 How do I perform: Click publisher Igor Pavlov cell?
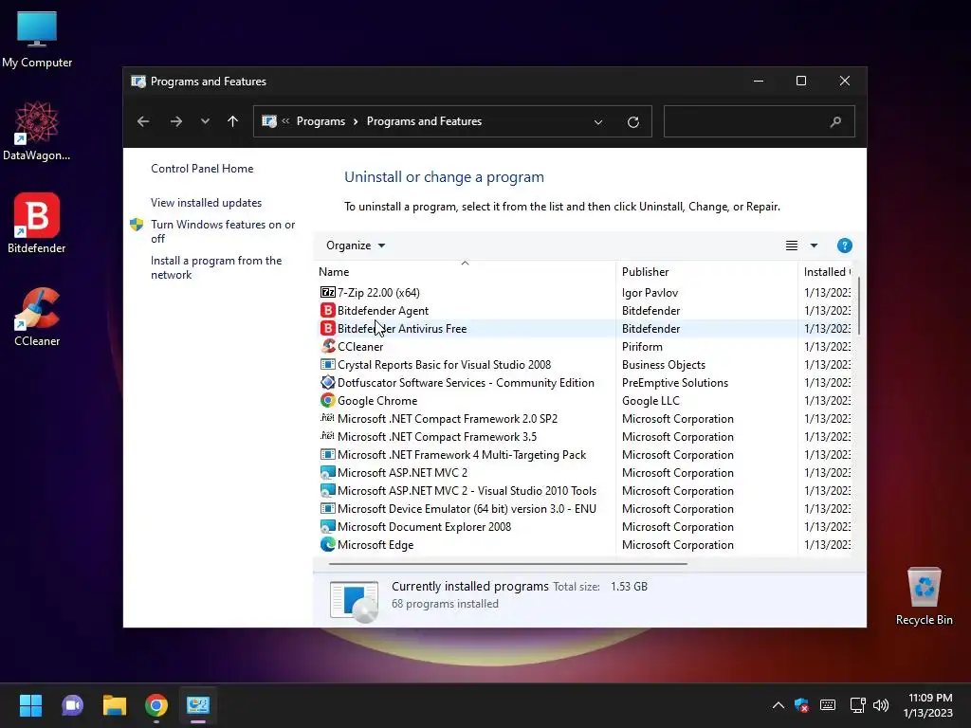[x=650, y=292]
